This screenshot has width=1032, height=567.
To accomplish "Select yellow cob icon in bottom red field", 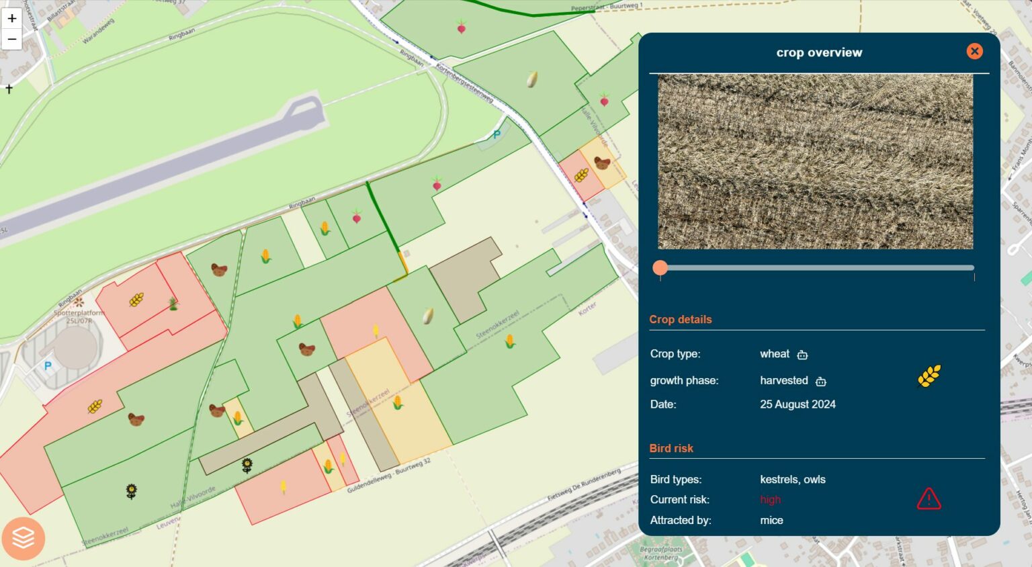I will (283, 486).
